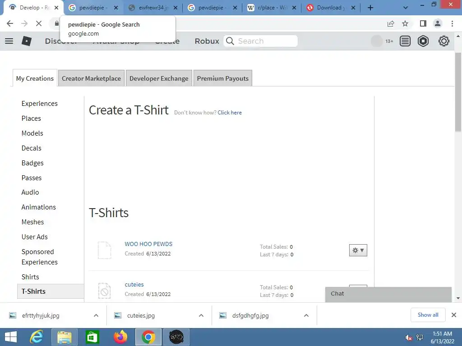Viewport: 462px width, 346px height.
Task: Bookmark this page with the star icon
Action: [405, 23]
